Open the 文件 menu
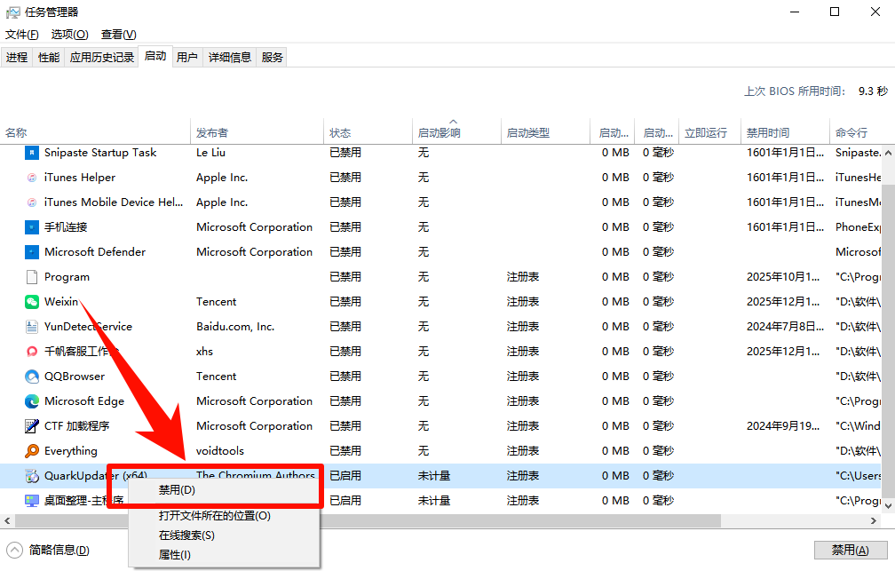The width and height of the screenshot is (895, 571). pyautogui.click(x=21, y=34)
